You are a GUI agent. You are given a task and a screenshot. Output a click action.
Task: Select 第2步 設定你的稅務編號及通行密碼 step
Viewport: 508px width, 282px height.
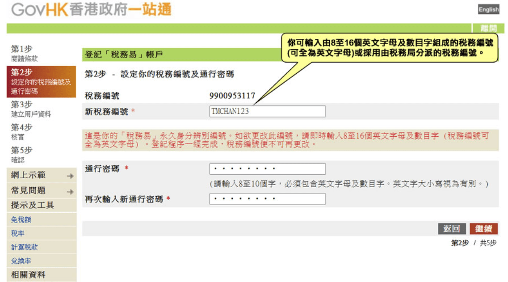[x=41, y=82]
